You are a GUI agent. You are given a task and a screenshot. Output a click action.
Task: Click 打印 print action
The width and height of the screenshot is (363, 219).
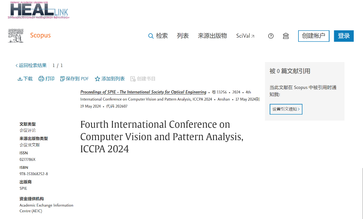coord(46,79)
